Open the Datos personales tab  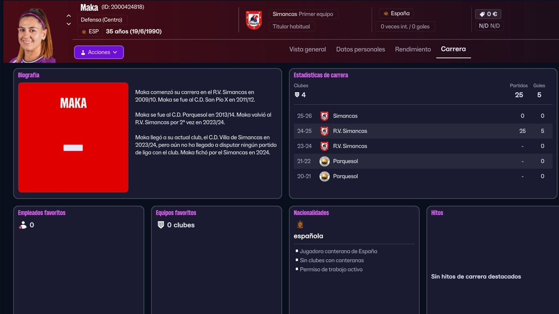tap(360, 49)
